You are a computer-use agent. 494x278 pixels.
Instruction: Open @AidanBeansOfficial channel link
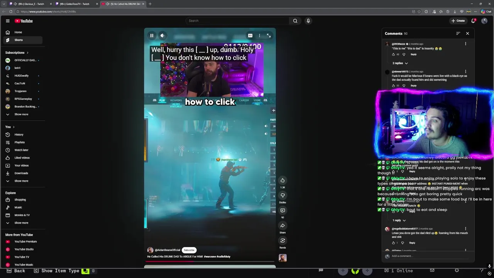[167, 250]
